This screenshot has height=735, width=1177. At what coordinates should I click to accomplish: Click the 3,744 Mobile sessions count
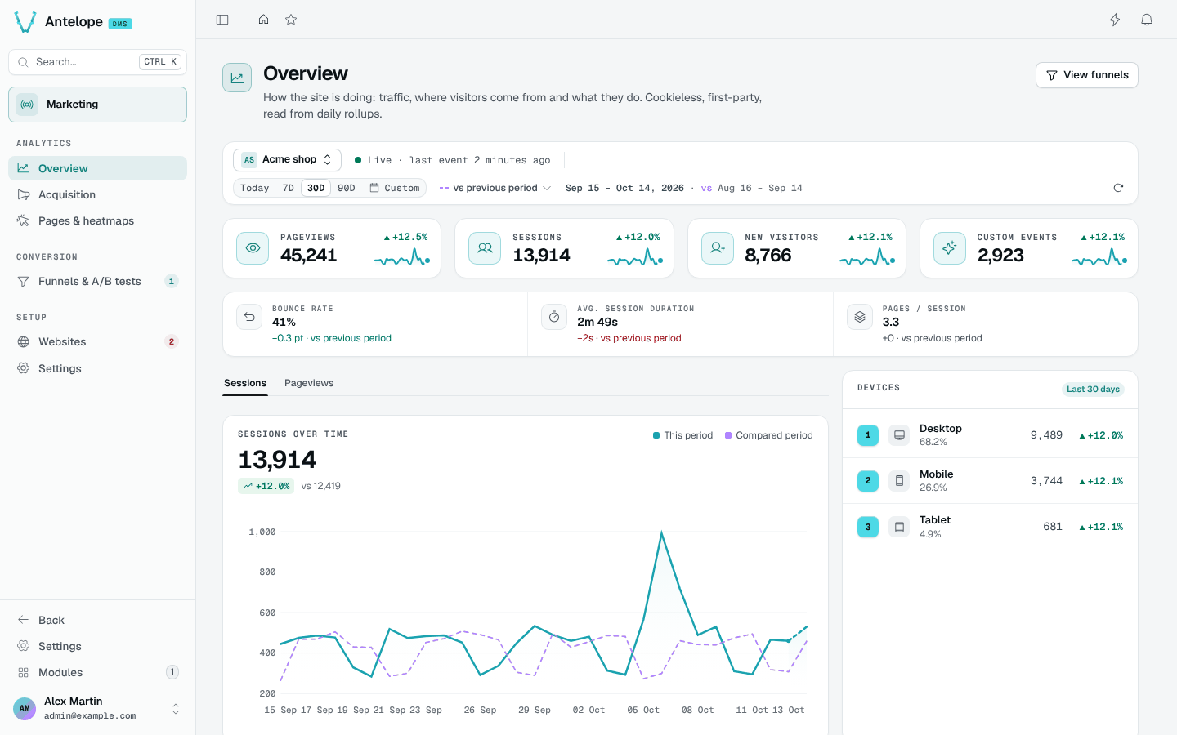1046,481
